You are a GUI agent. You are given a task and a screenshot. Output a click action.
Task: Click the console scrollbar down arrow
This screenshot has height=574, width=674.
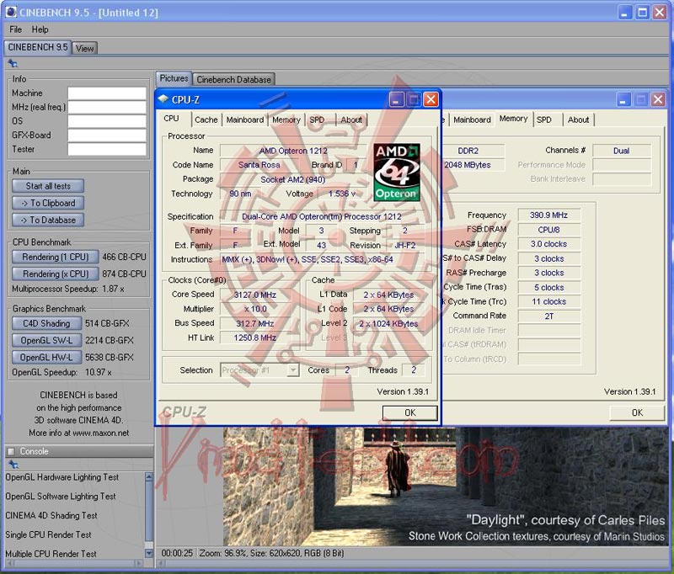(149, 554)
